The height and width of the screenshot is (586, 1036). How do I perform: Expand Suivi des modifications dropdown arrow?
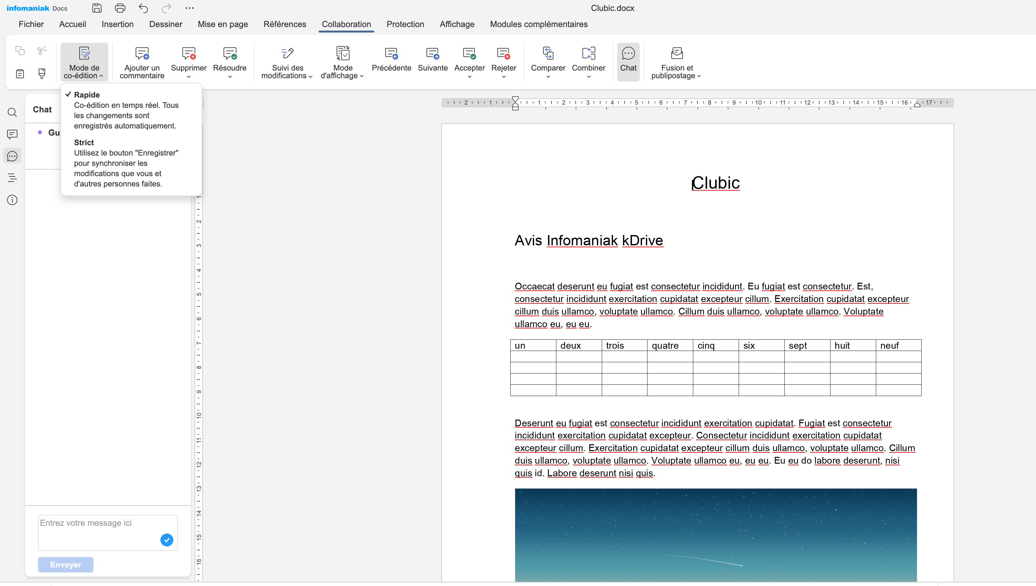[x=311, y=77]
